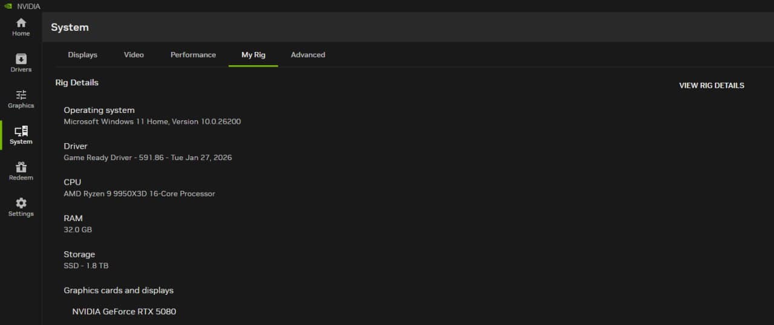Viewport: 774px width, 325px height.
Task: Click the AMD Ryzen 9 9950X3D text
Action: tap(139, 194)
